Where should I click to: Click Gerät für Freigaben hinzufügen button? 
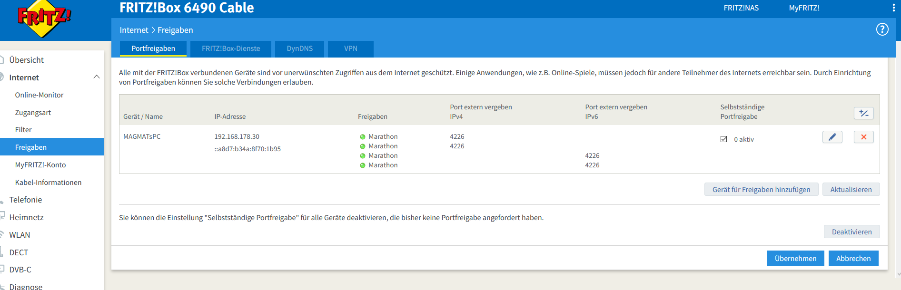click(761, 189)
